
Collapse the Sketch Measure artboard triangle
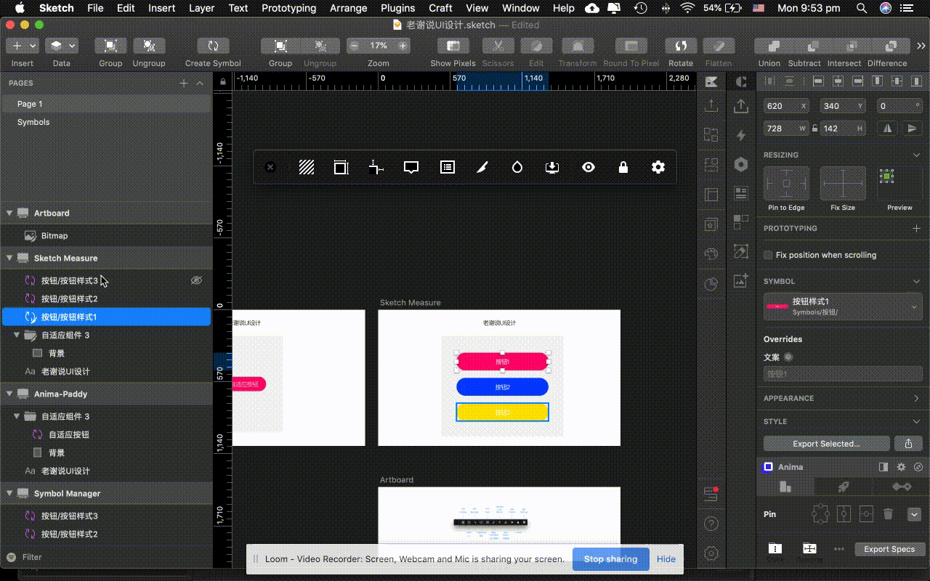[9, 258]
